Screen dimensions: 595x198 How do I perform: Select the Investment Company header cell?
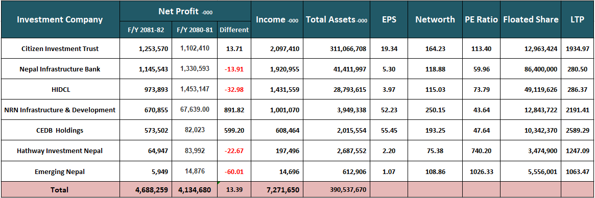60,19
